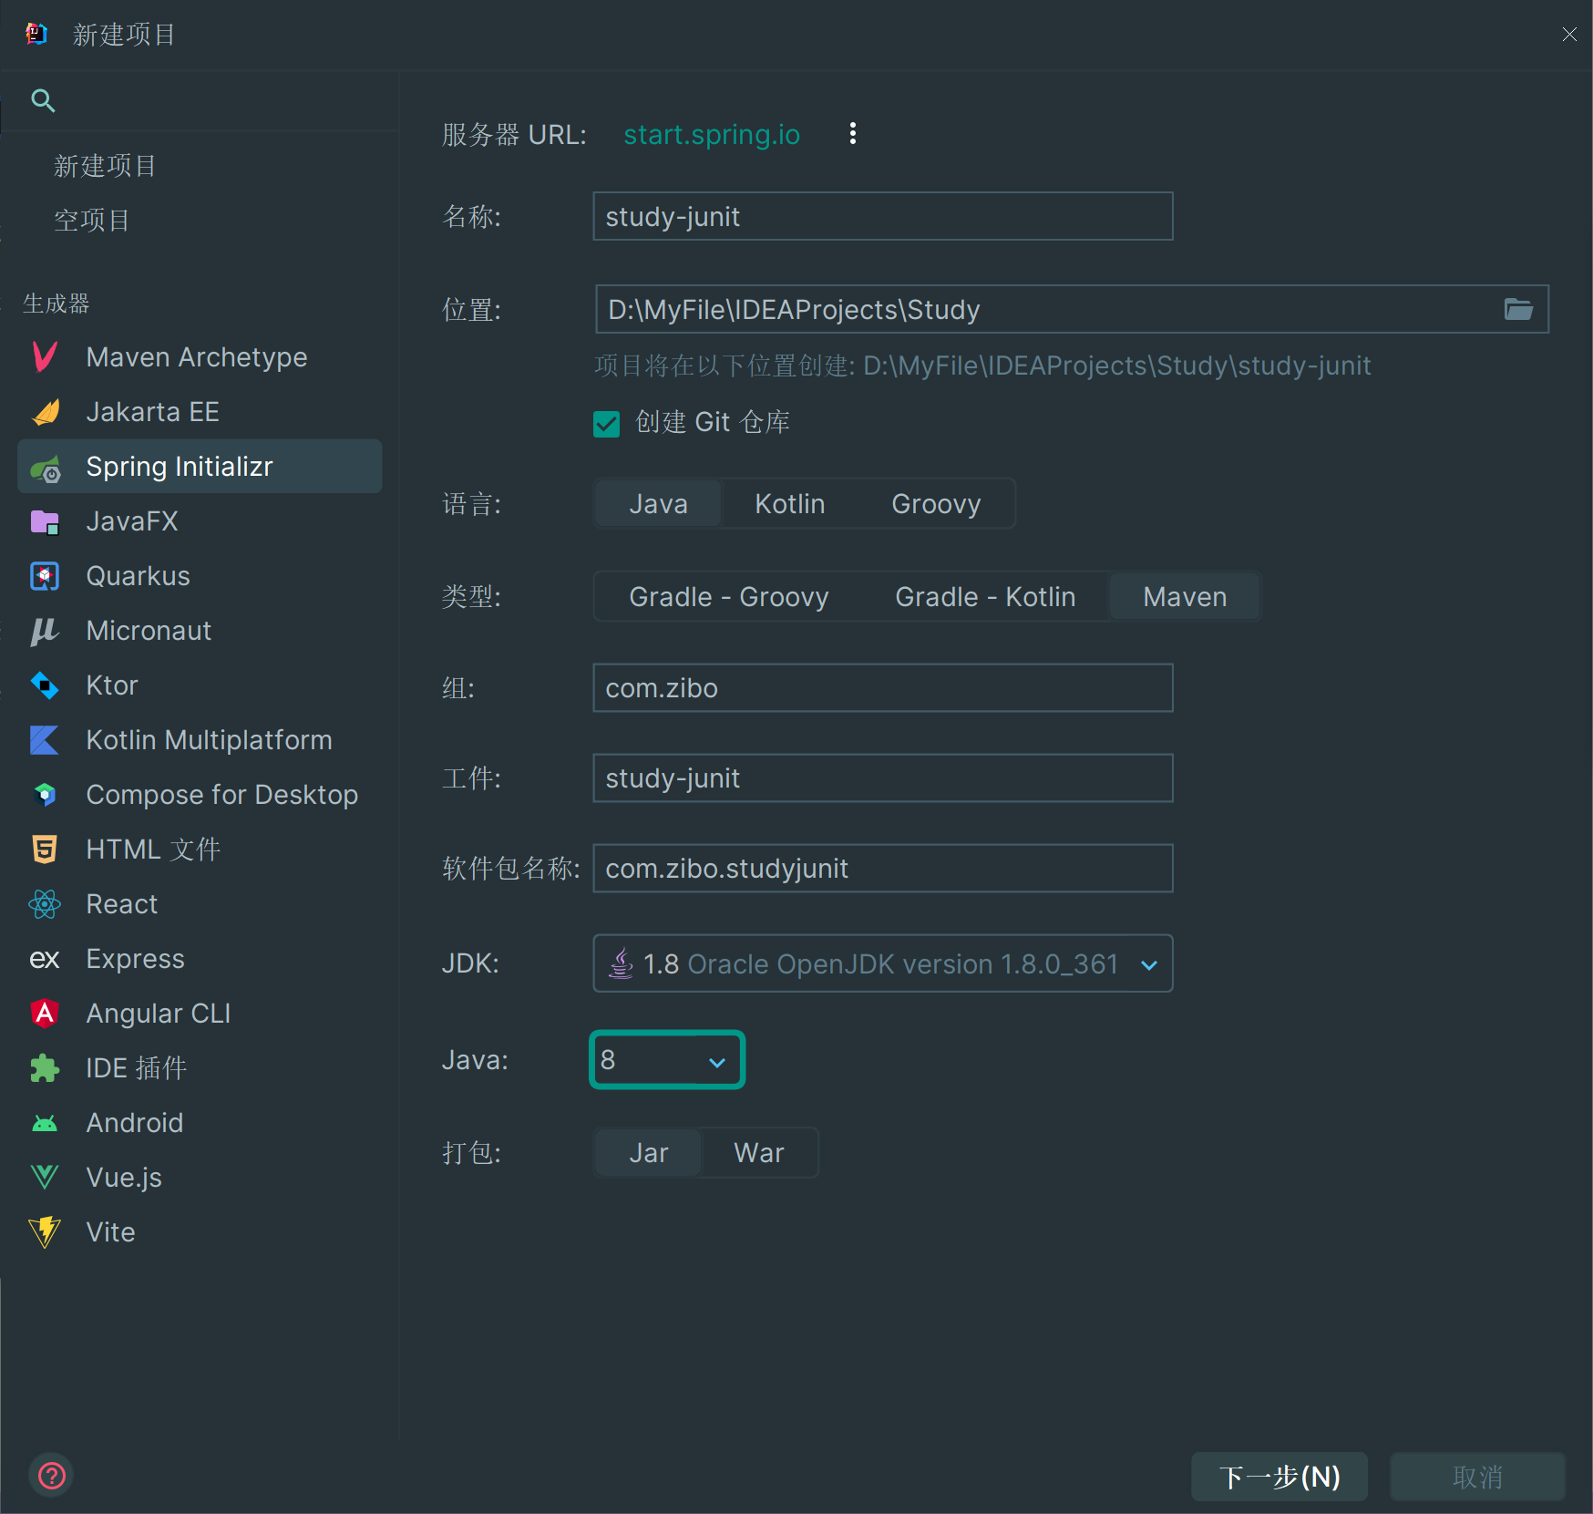Select the React generator label
Viewport: 1593px width, 1514px height.
pyautogui.click(x=121, y=904)
